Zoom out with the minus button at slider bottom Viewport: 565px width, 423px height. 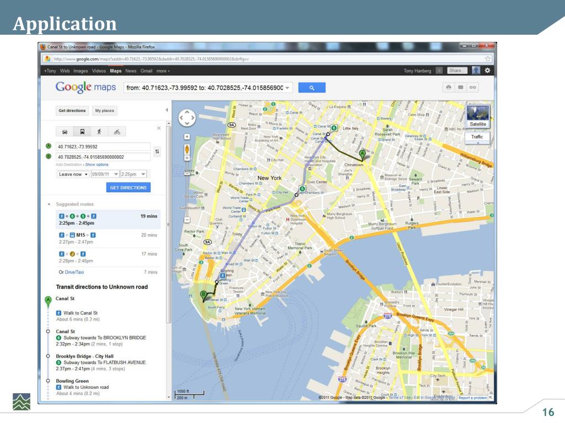pos(186,219)
